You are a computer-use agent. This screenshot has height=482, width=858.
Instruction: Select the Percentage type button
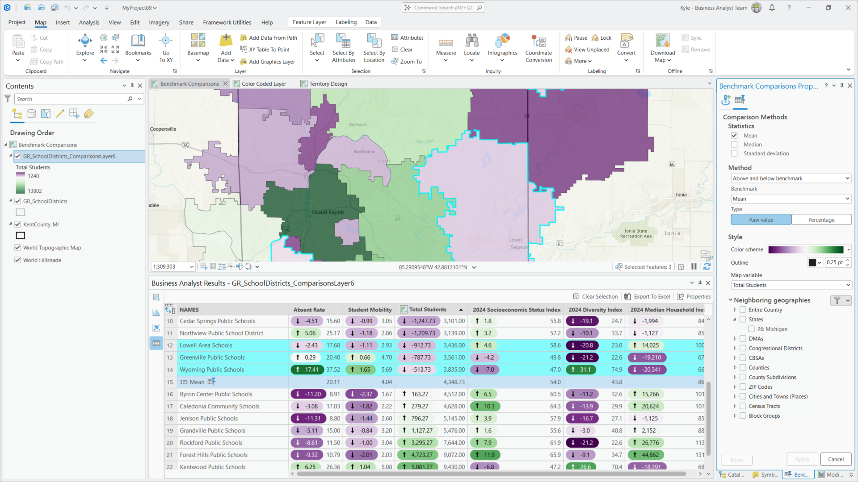[821, 220]
